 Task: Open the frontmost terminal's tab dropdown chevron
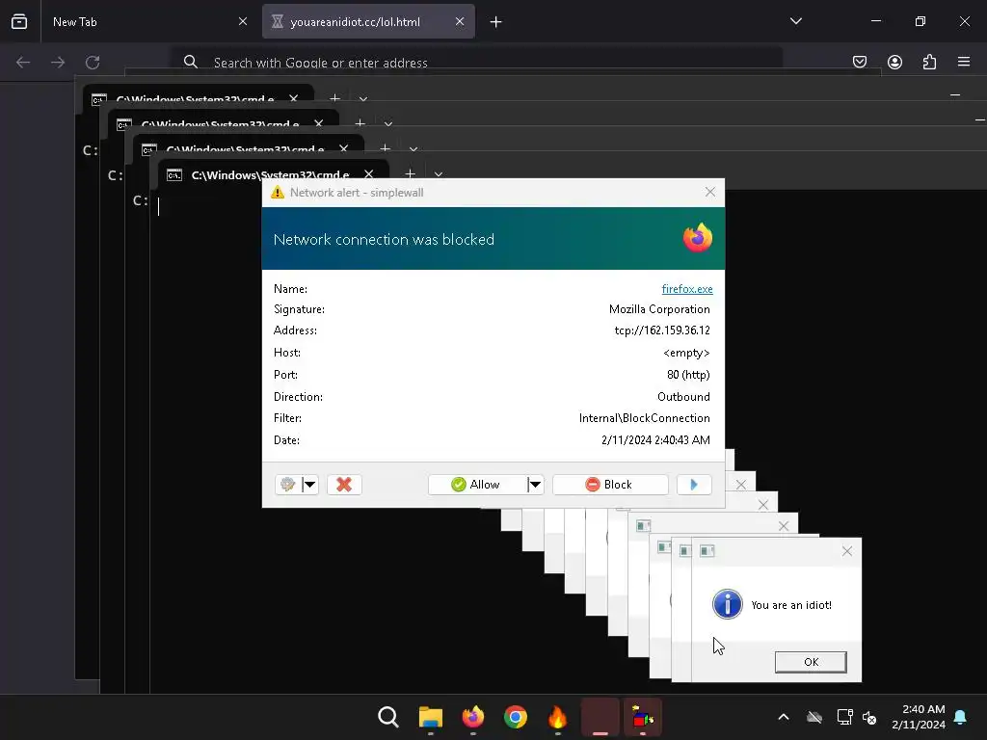pos(439,174)
